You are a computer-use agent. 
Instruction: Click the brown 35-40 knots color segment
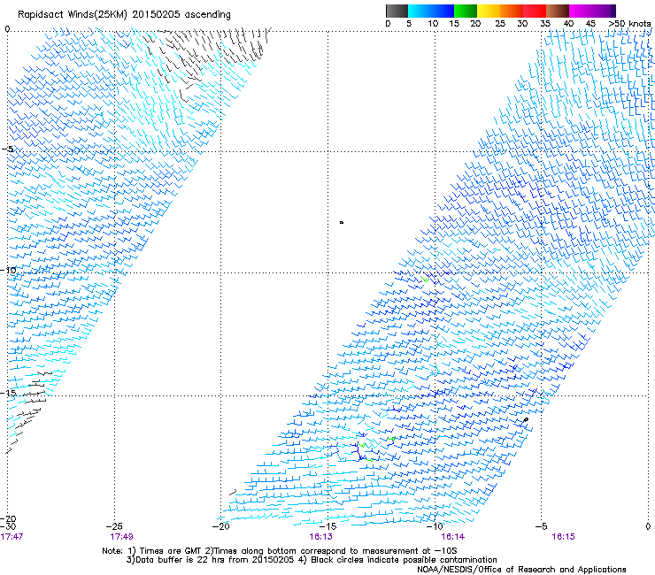(x=558, y=11)
